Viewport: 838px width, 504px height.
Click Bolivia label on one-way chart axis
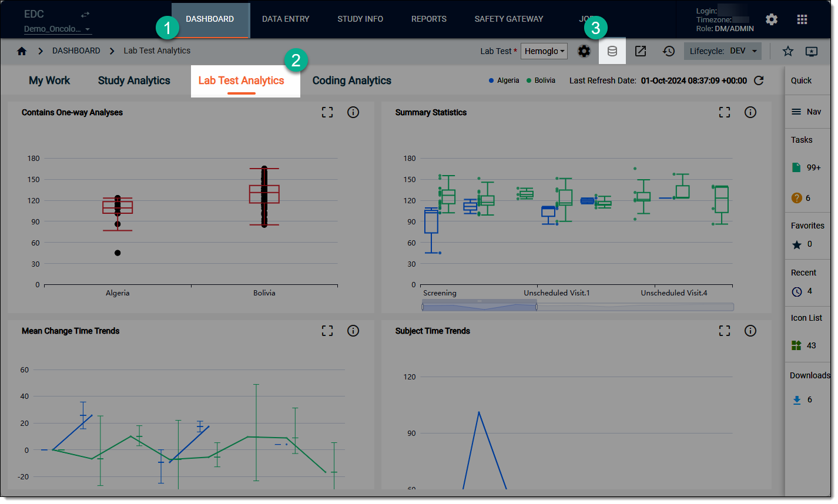coord(264,293)
